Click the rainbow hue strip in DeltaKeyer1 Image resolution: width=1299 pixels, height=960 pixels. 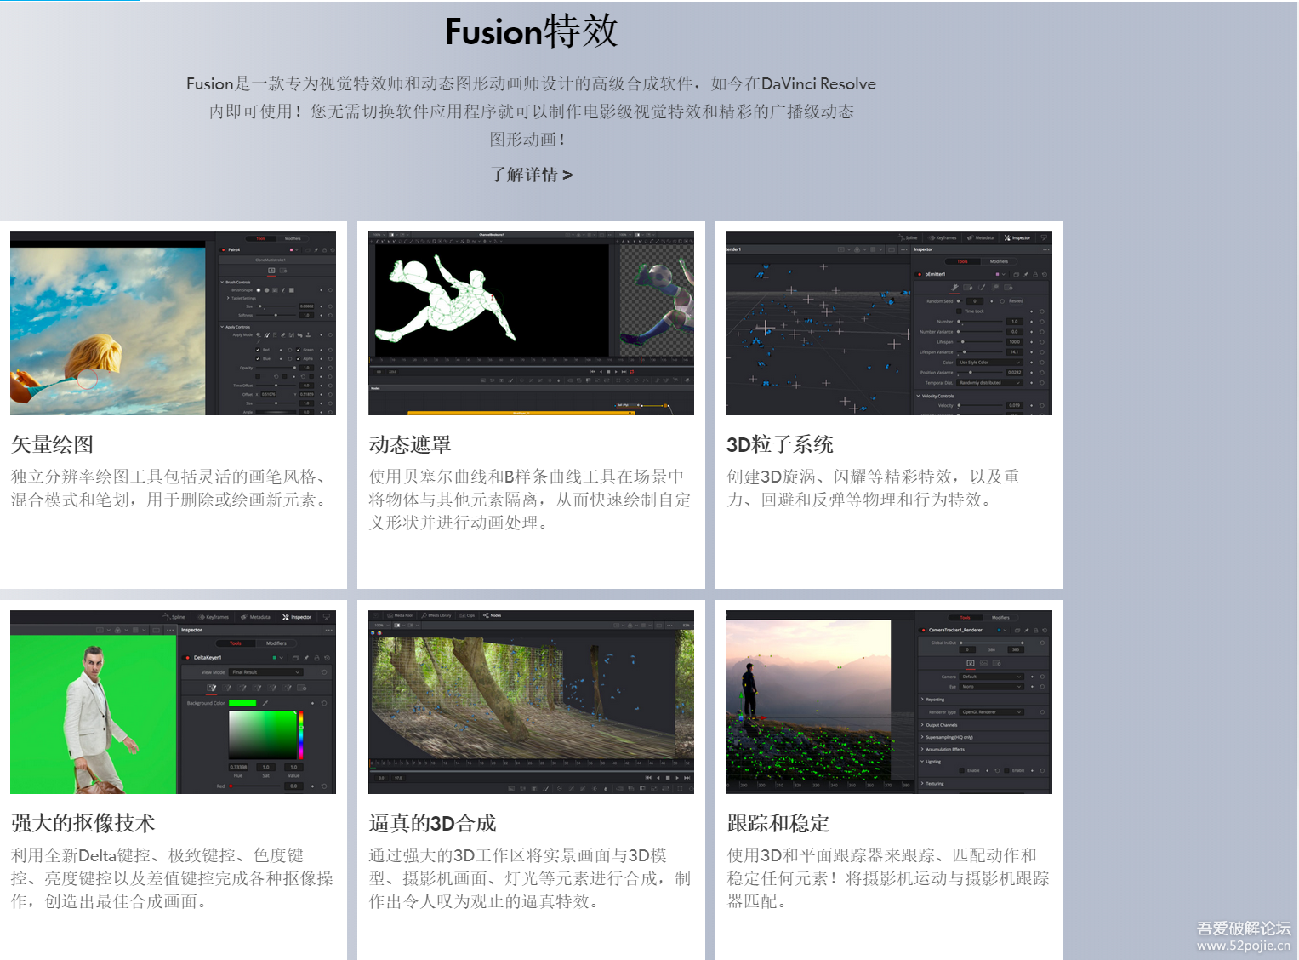pos(301,734)
